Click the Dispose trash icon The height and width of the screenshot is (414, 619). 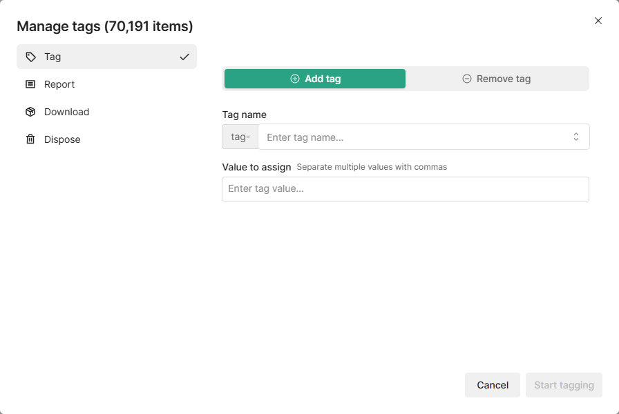(30, 139)
